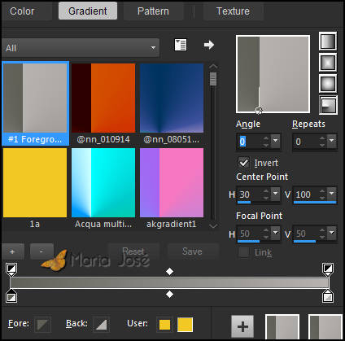Open the Angle value dropdown arrow
The height and width of the screenshot is (341, 345).
(276, 141)
